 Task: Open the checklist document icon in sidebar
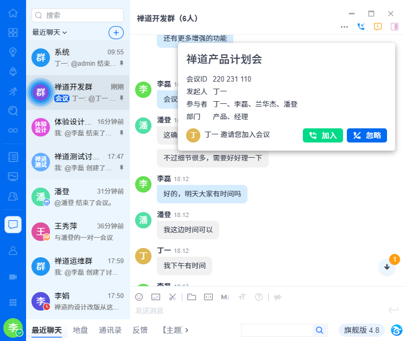click(x=13, y=157)
